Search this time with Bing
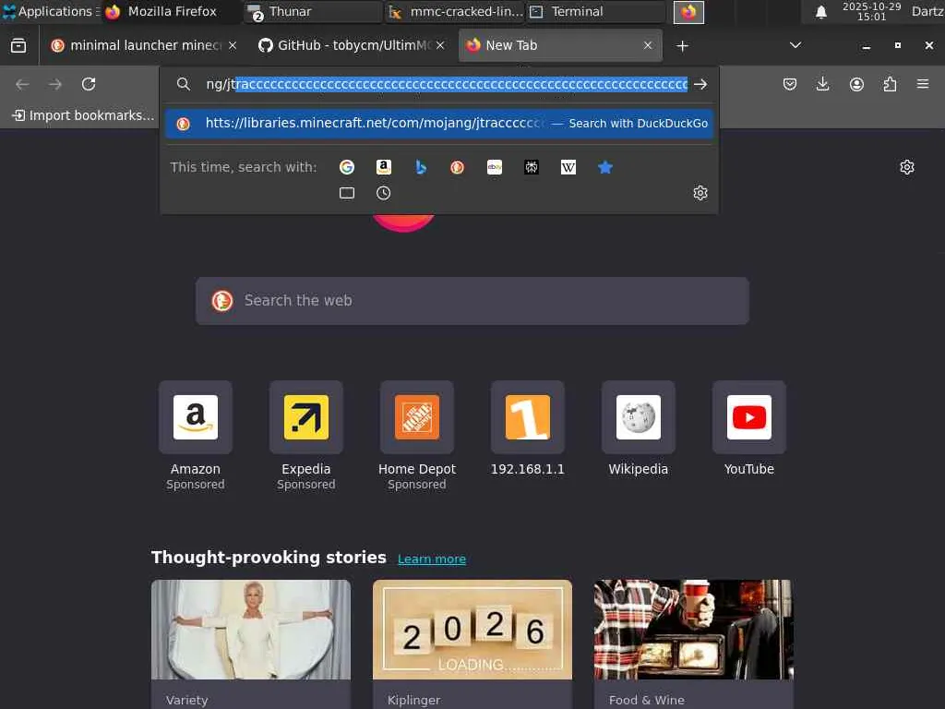This screenshot has height=709, width=945. coord(421,167)
